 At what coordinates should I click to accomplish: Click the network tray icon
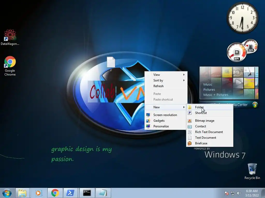pyautogui.click(x=233, y=193)
